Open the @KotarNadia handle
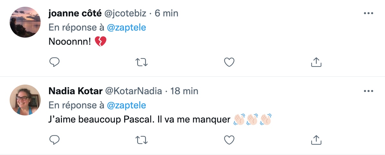 [134, 91]
